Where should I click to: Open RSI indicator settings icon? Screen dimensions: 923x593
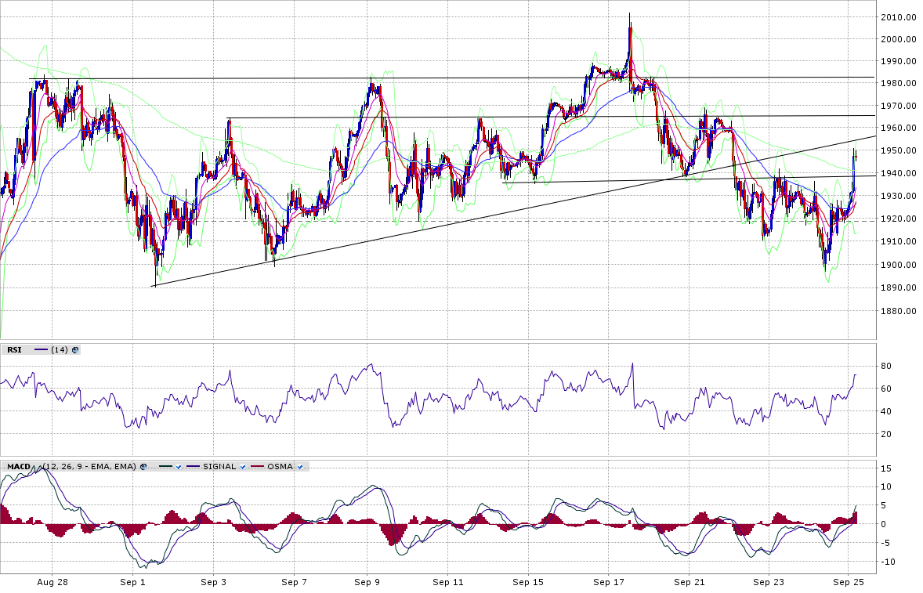point(74,350)
